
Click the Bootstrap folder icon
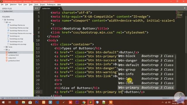tap(5, 20)
